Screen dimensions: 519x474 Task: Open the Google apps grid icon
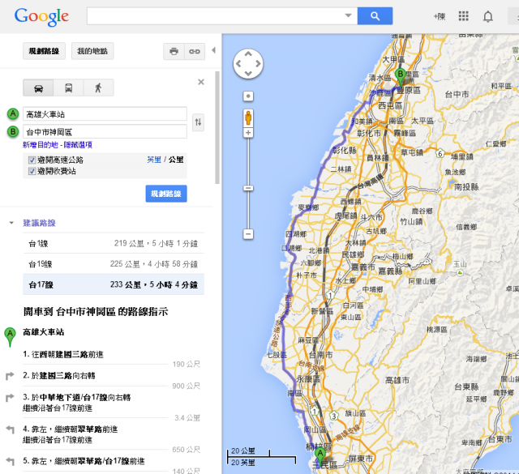tap(463, 16)
